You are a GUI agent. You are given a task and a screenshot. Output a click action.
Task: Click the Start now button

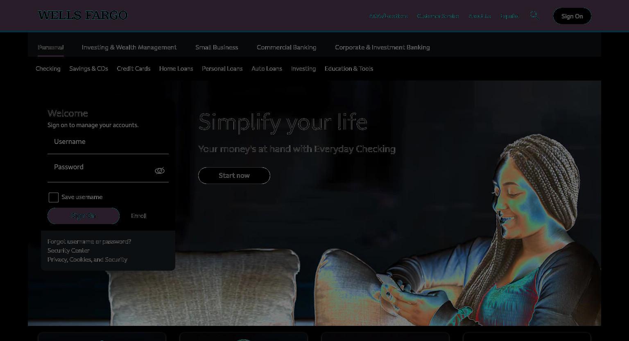click(x=234, y=175)
